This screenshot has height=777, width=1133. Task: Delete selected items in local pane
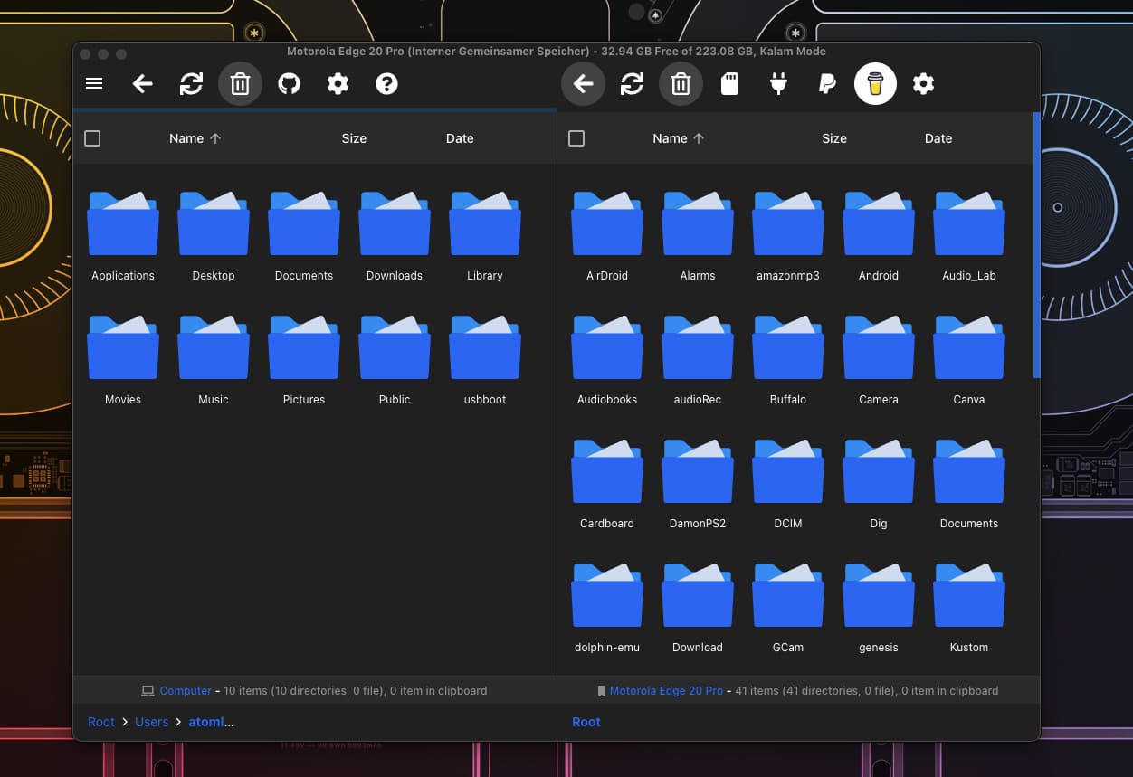(x=240, y=84)
